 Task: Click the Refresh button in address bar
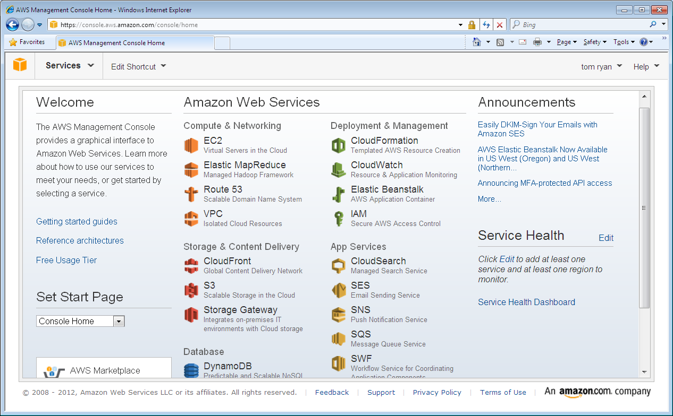(486, 24)
